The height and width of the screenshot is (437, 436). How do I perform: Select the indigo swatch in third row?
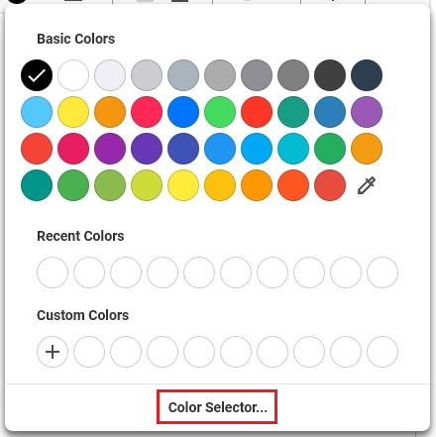coord(183,149)
